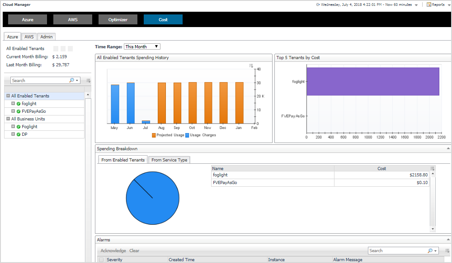Open tenant search options dropdown arrow
Image resolution: width=452 pixels, height=263 pixels.
click(77, 81)
